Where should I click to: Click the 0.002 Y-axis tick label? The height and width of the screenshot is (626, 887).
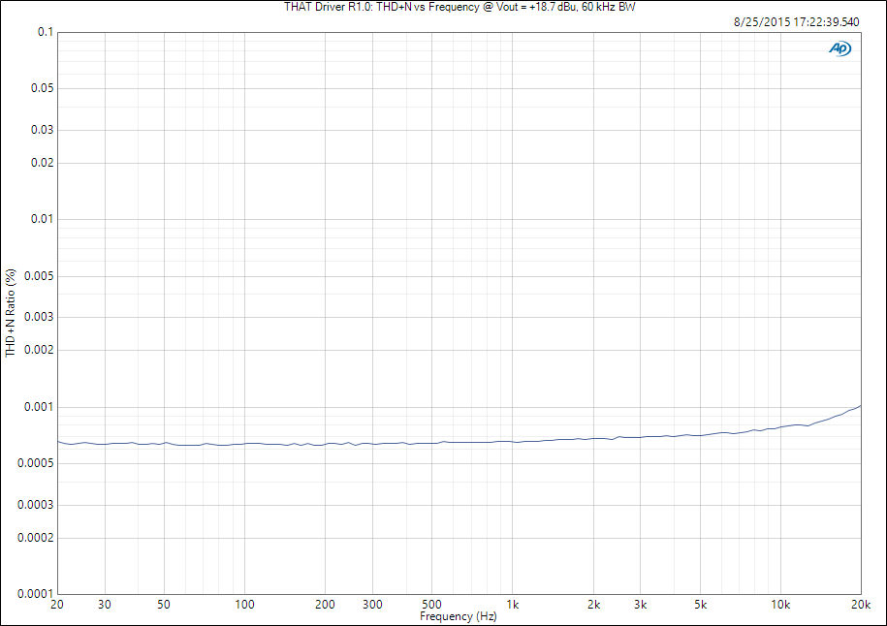click(x=39, y=350)
